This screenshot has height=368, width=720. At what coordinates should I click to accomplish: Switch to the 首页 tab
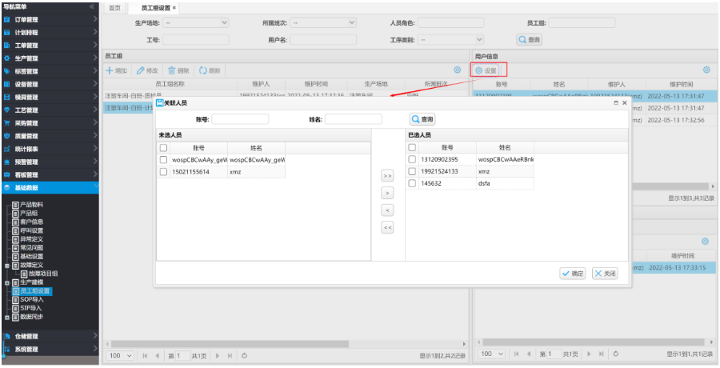115,7
